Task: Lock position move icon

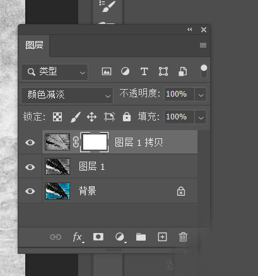Action: (x=92, y=117)
